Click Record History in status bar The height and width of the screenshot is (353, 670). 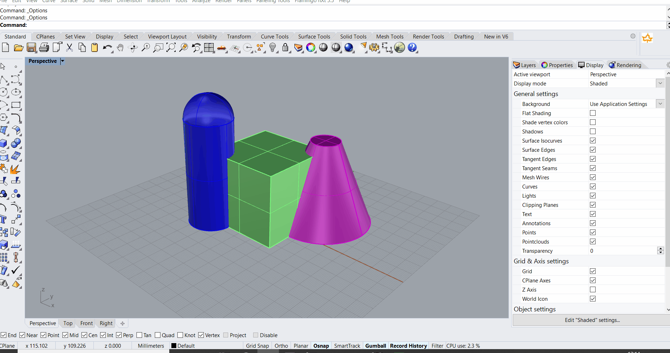408,346
